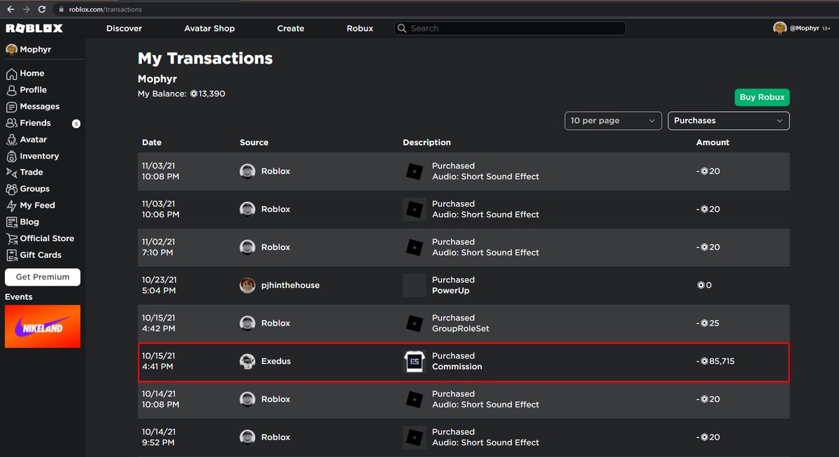
Task: Open pjhinthehouse profile link
Action: 290,285
